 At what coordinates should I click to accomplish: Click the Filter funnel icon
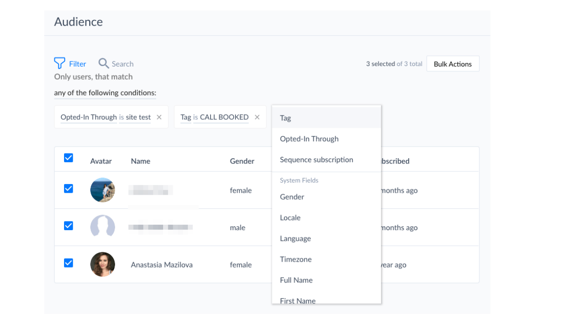click(60, 63)
